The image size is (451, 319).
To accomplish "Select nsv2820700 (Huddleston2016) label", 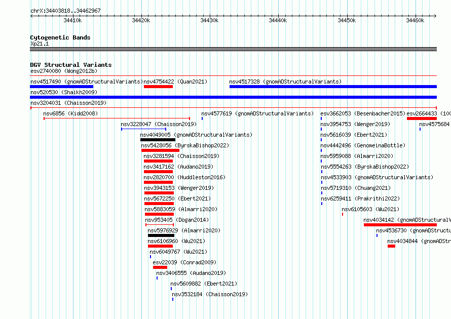I will (184, 177).
